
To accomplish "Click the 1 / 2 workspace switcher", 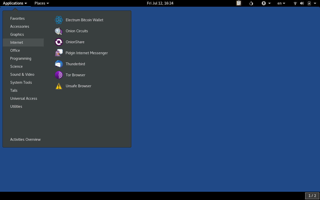I will 312,196.
